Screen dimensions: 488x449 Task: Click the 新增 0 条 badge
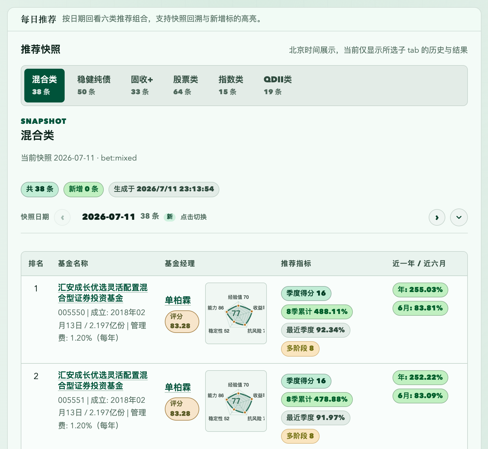click(x=84, y=189)
